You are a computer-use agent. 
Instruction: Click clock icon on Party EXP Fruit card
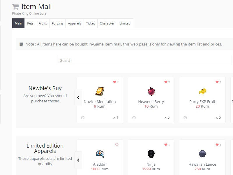point(185,118)
